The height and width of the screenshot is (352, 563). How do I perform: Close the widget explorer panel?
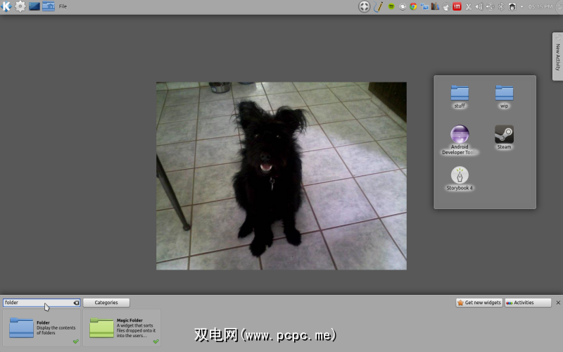point(558,303)
